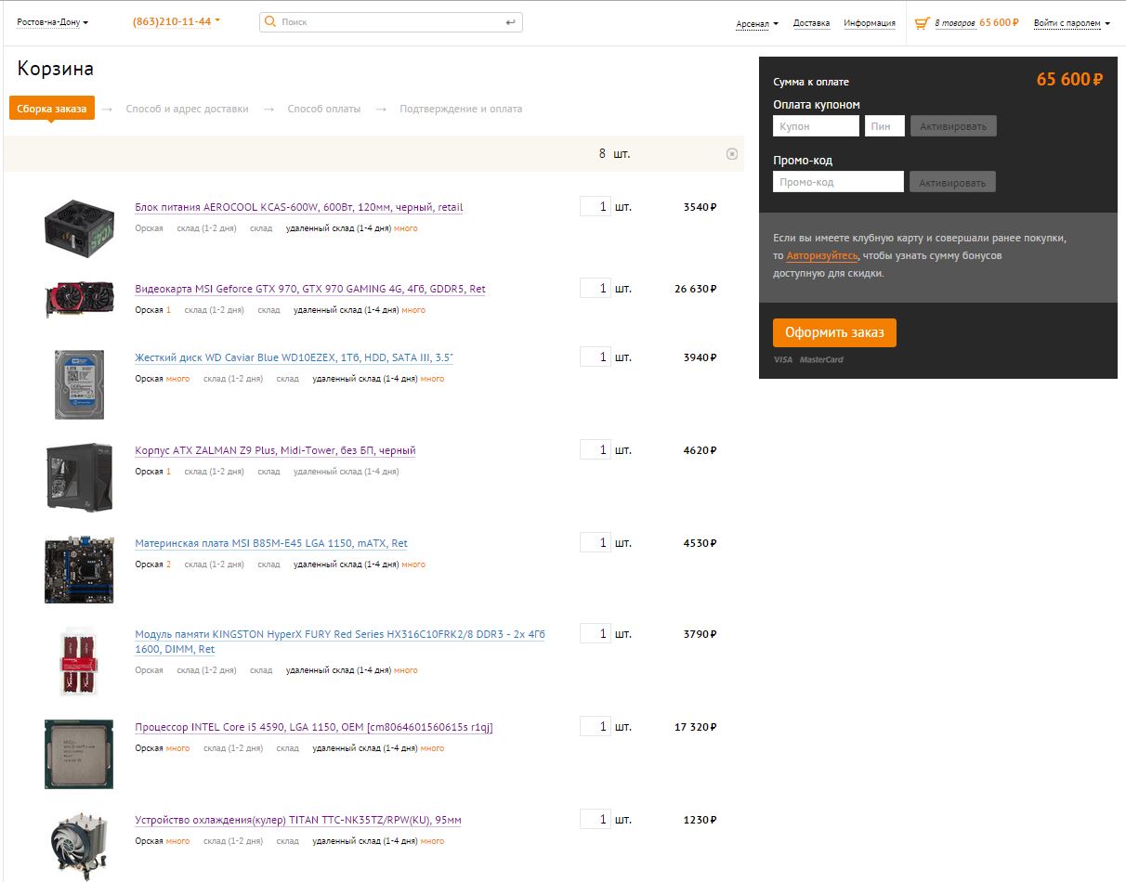
Task: Click the Intel Core i5 processor image
Action: 79,753
